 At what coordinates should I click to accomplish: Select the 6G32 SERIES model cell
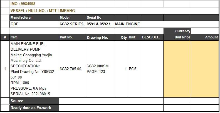[x=72, y=24]
